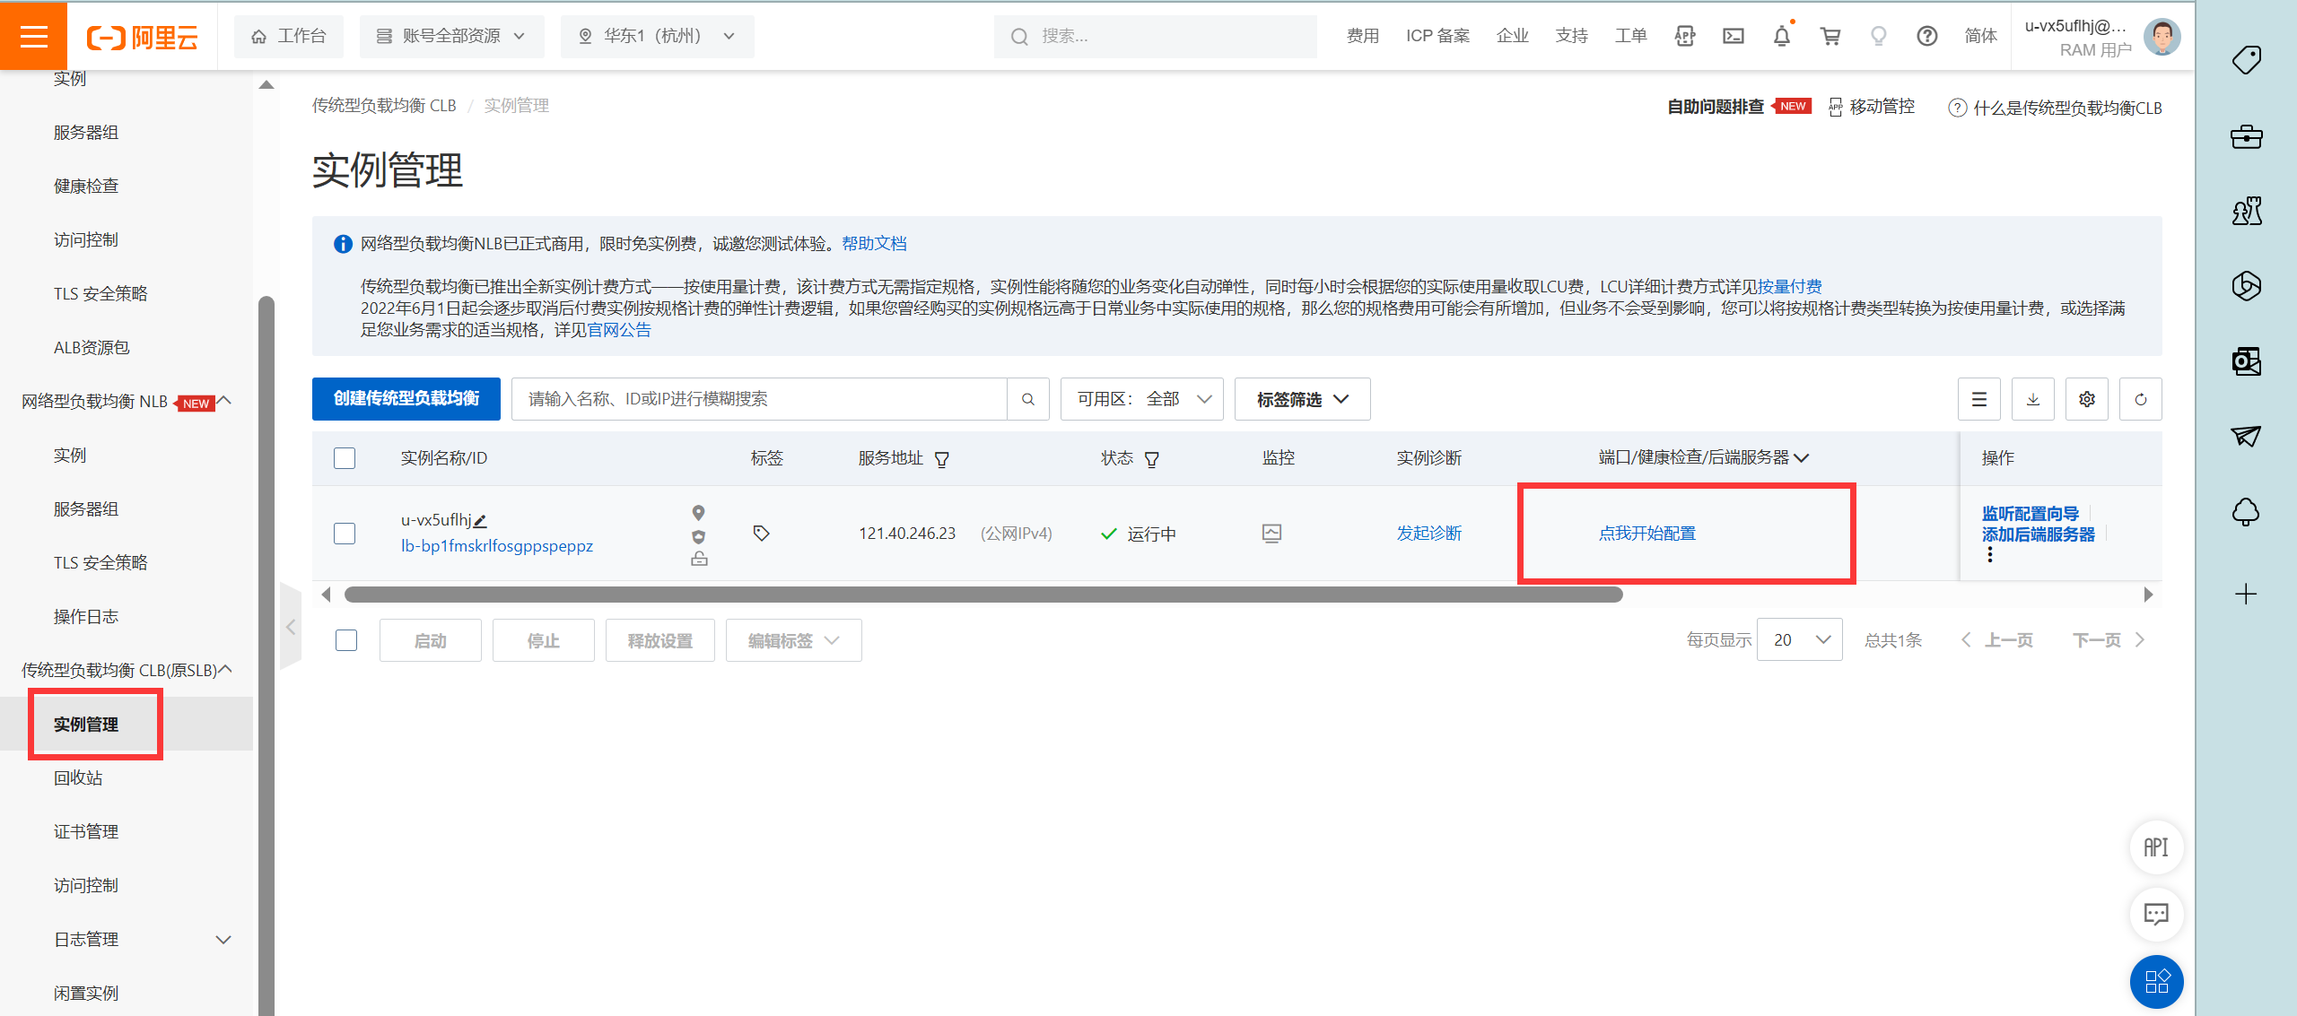
Task: Click 发起诊断 link
Action: pos(1429,534)
